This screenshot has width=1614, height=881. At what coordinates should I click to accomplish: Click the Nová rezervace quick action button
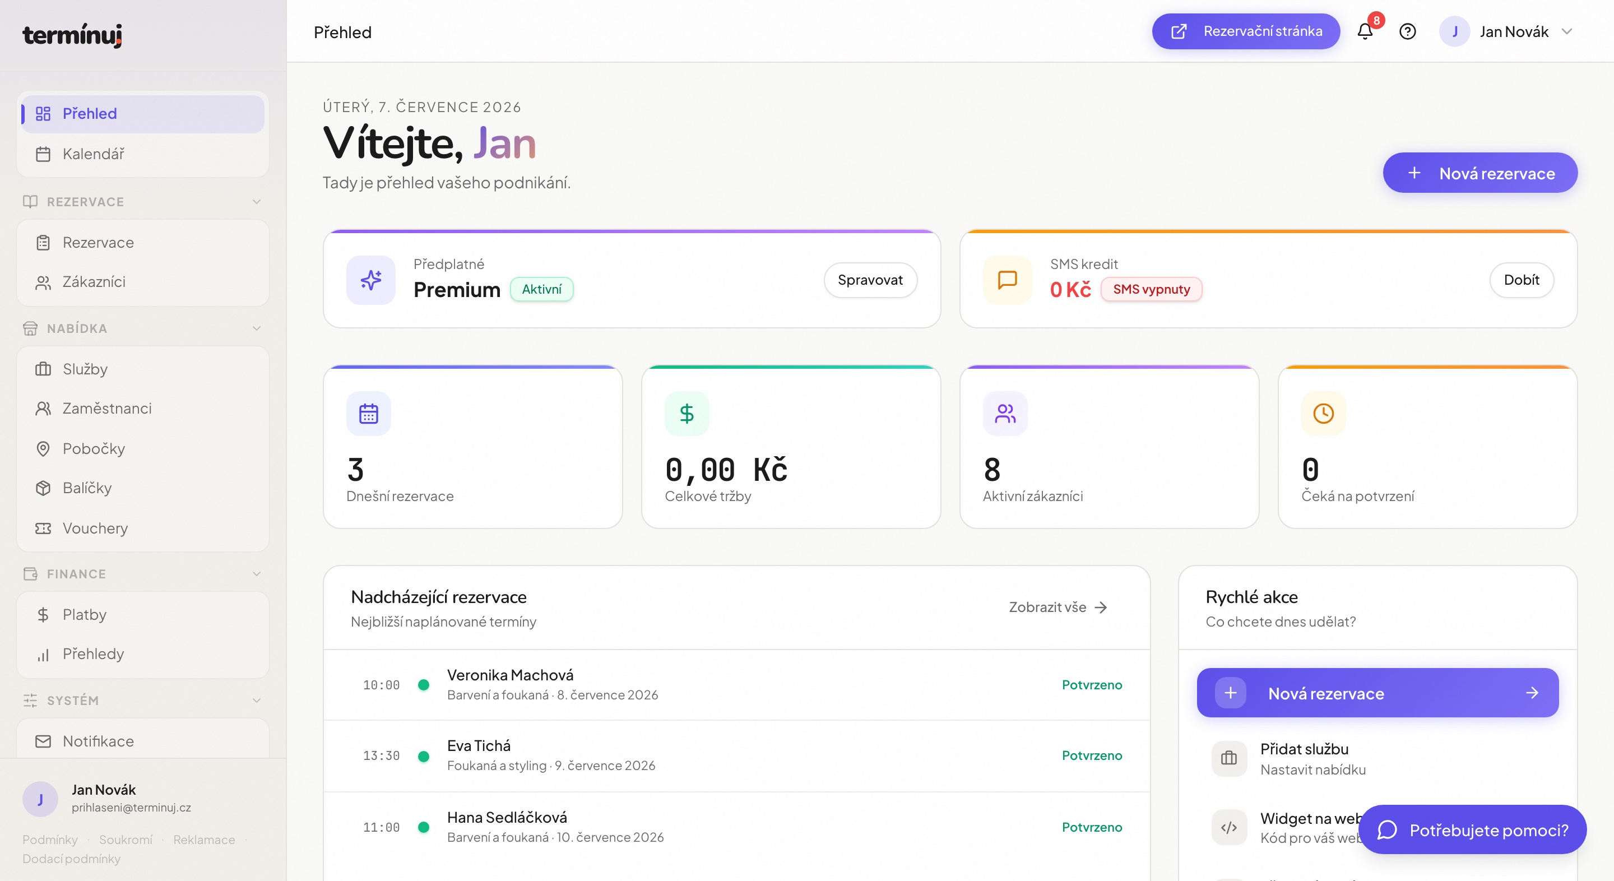click(x=1377, y=693)
